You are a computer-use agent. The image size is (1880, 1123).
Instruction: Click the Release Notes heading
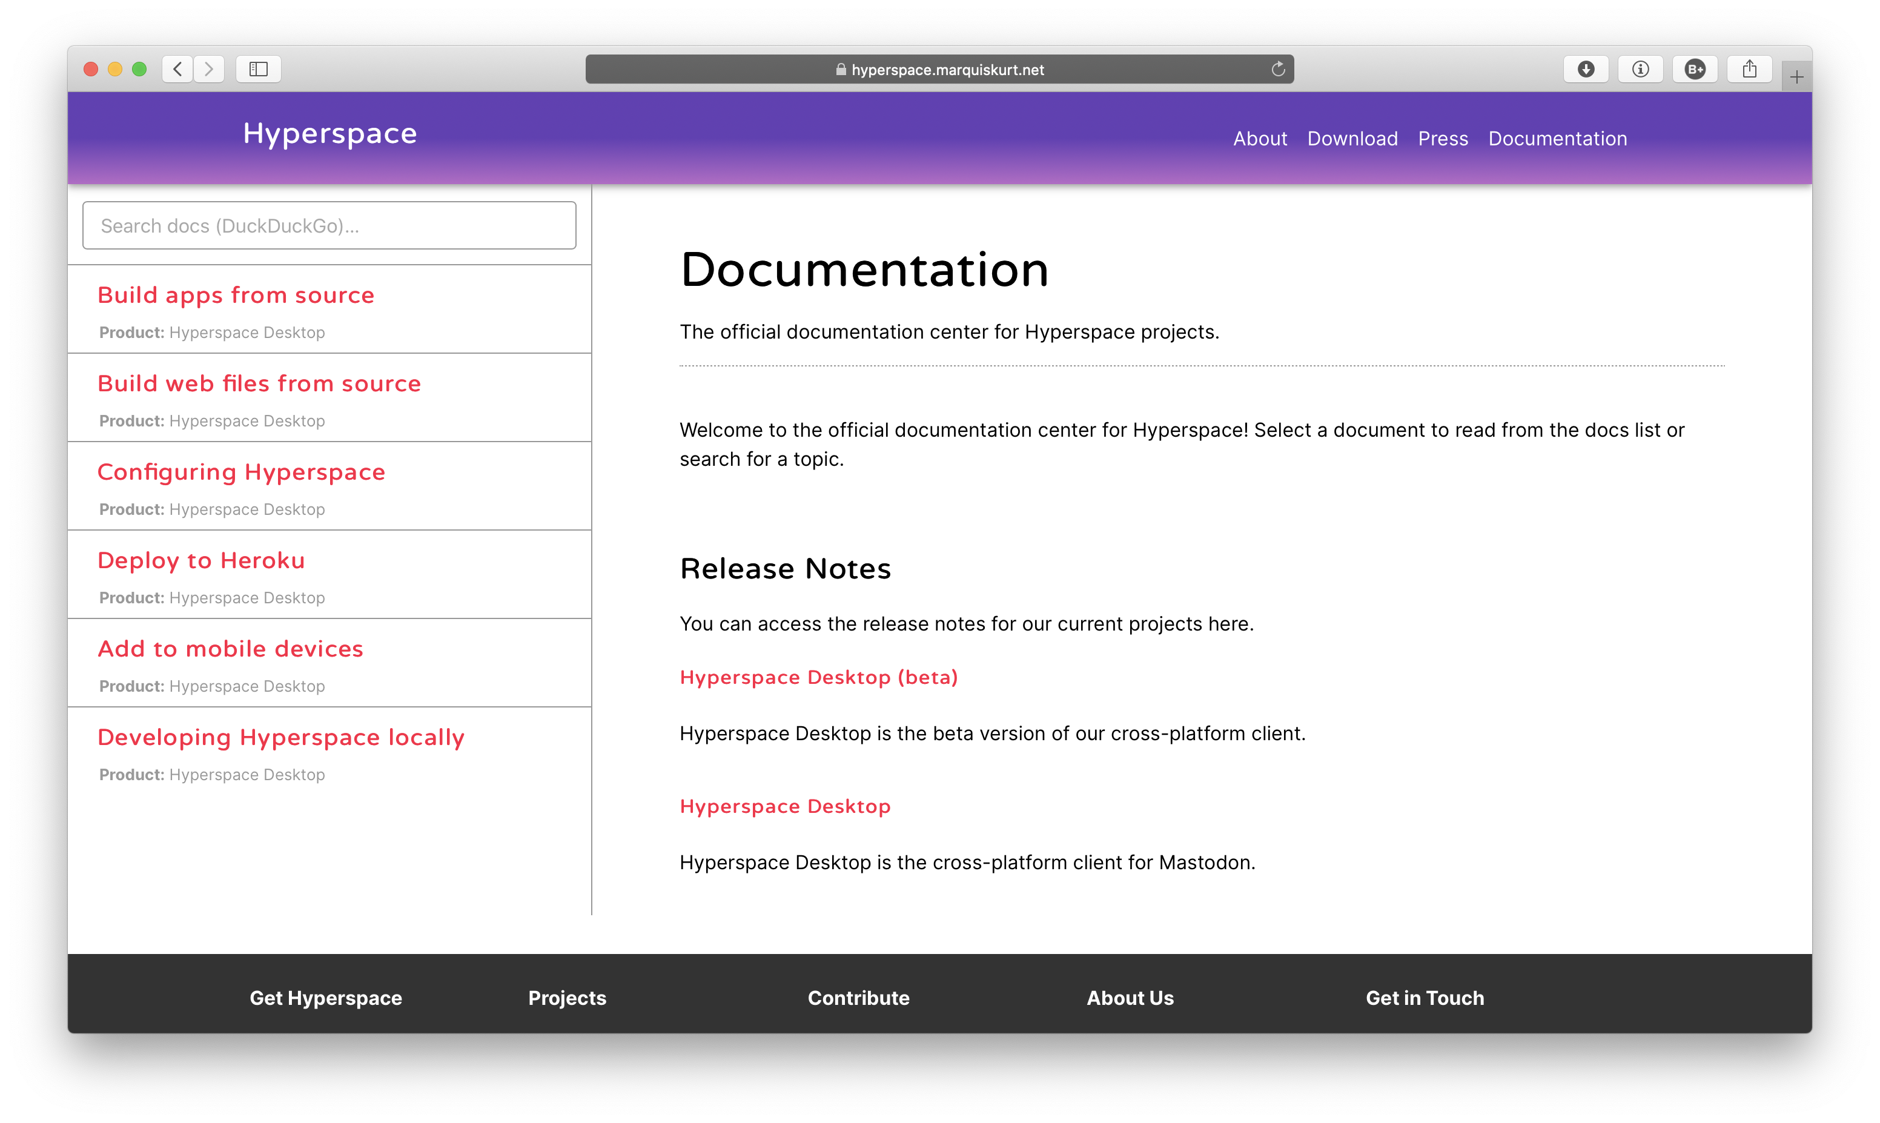(786, 569)
